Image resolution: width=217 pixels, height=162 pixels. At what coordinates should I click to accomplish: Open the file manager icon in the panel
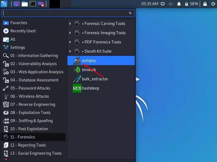click(x=25, y=4)
